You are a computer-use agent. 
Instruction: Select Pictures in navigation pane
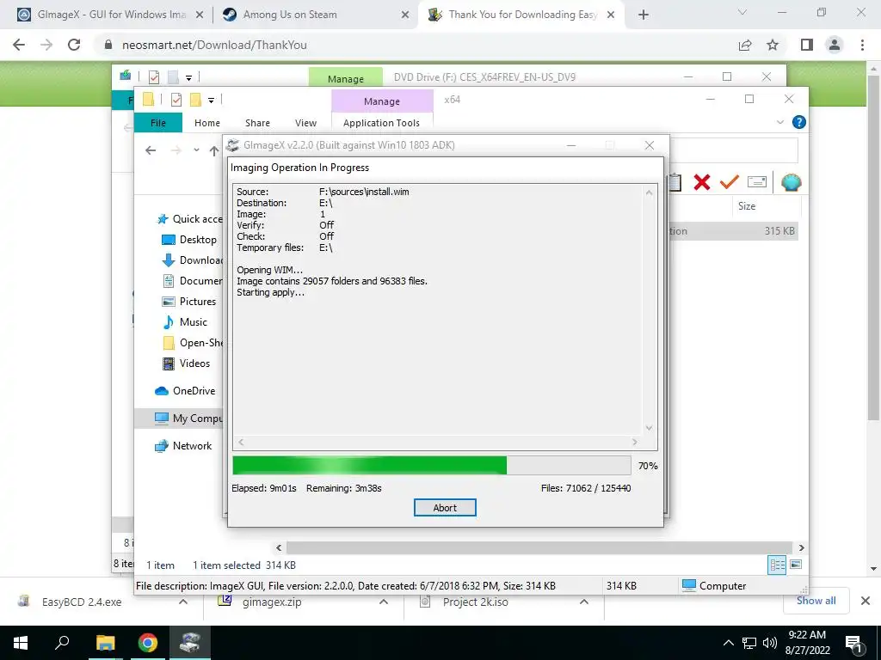click(x=189, y=302)
